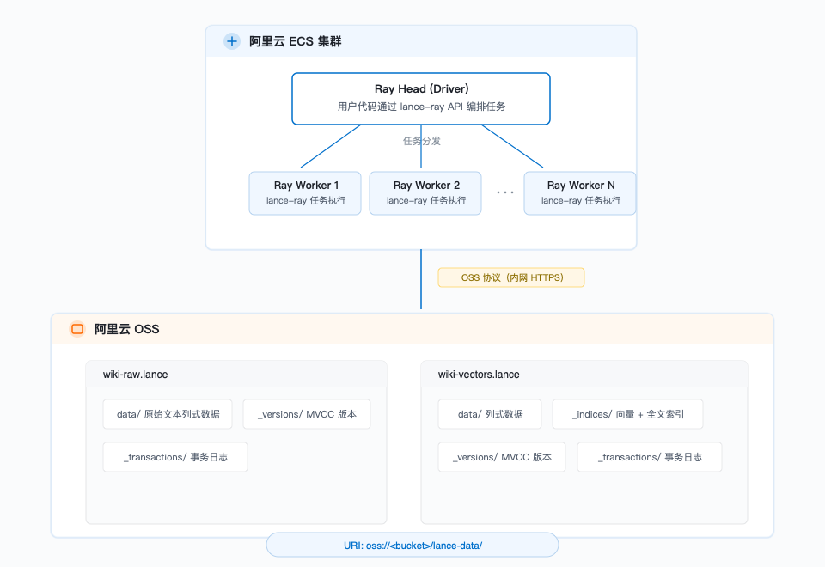Click the ellipsis between Worker 2 and Worker N

click(x=505, y=192)
